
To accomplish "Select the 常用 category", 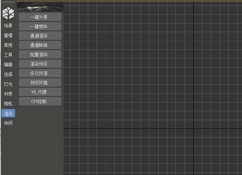I will (x=8, y=45).
